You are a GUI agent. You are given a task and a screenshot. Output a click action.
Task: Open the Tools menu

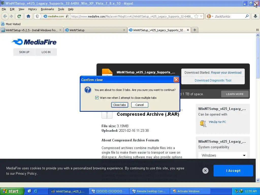tap(61, 9)
